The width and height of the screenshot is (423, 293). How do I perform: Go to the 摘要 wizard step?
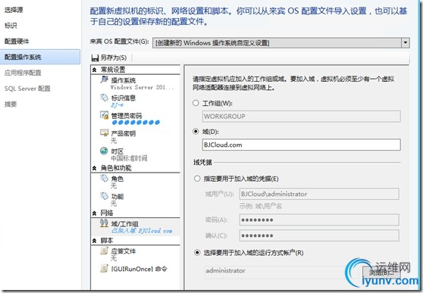point(11,104)
